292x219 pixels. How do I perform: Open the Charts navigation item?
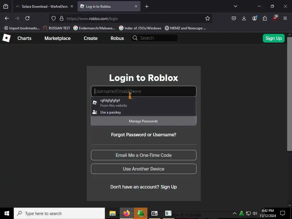[x=25, y=38]
